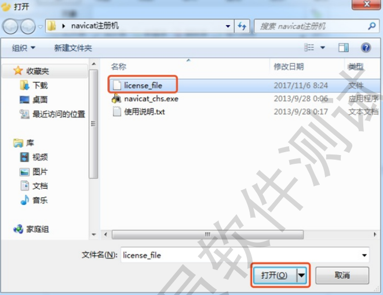Click 新建文件夹 (New folder)
Viewport: 383px width, 295px height.
pyautogui.click(x=73, y=48)
